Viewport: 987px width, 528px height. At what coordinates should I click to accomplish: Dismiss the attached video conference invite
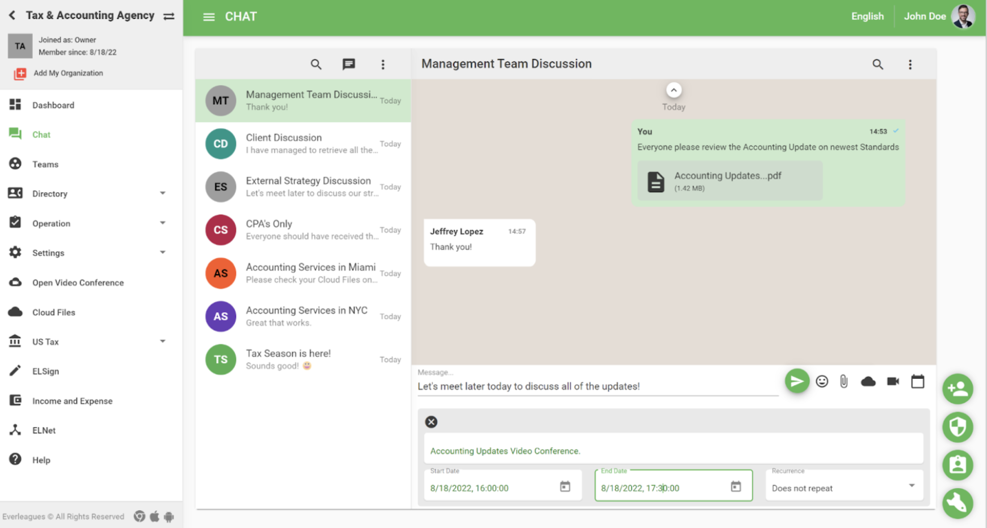tap(431, 422)
